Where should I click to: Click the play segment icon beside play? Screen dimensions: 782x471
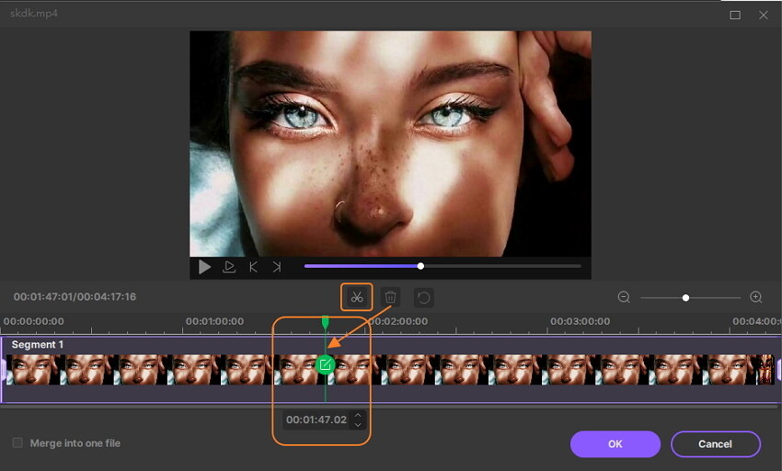[229, 267]
